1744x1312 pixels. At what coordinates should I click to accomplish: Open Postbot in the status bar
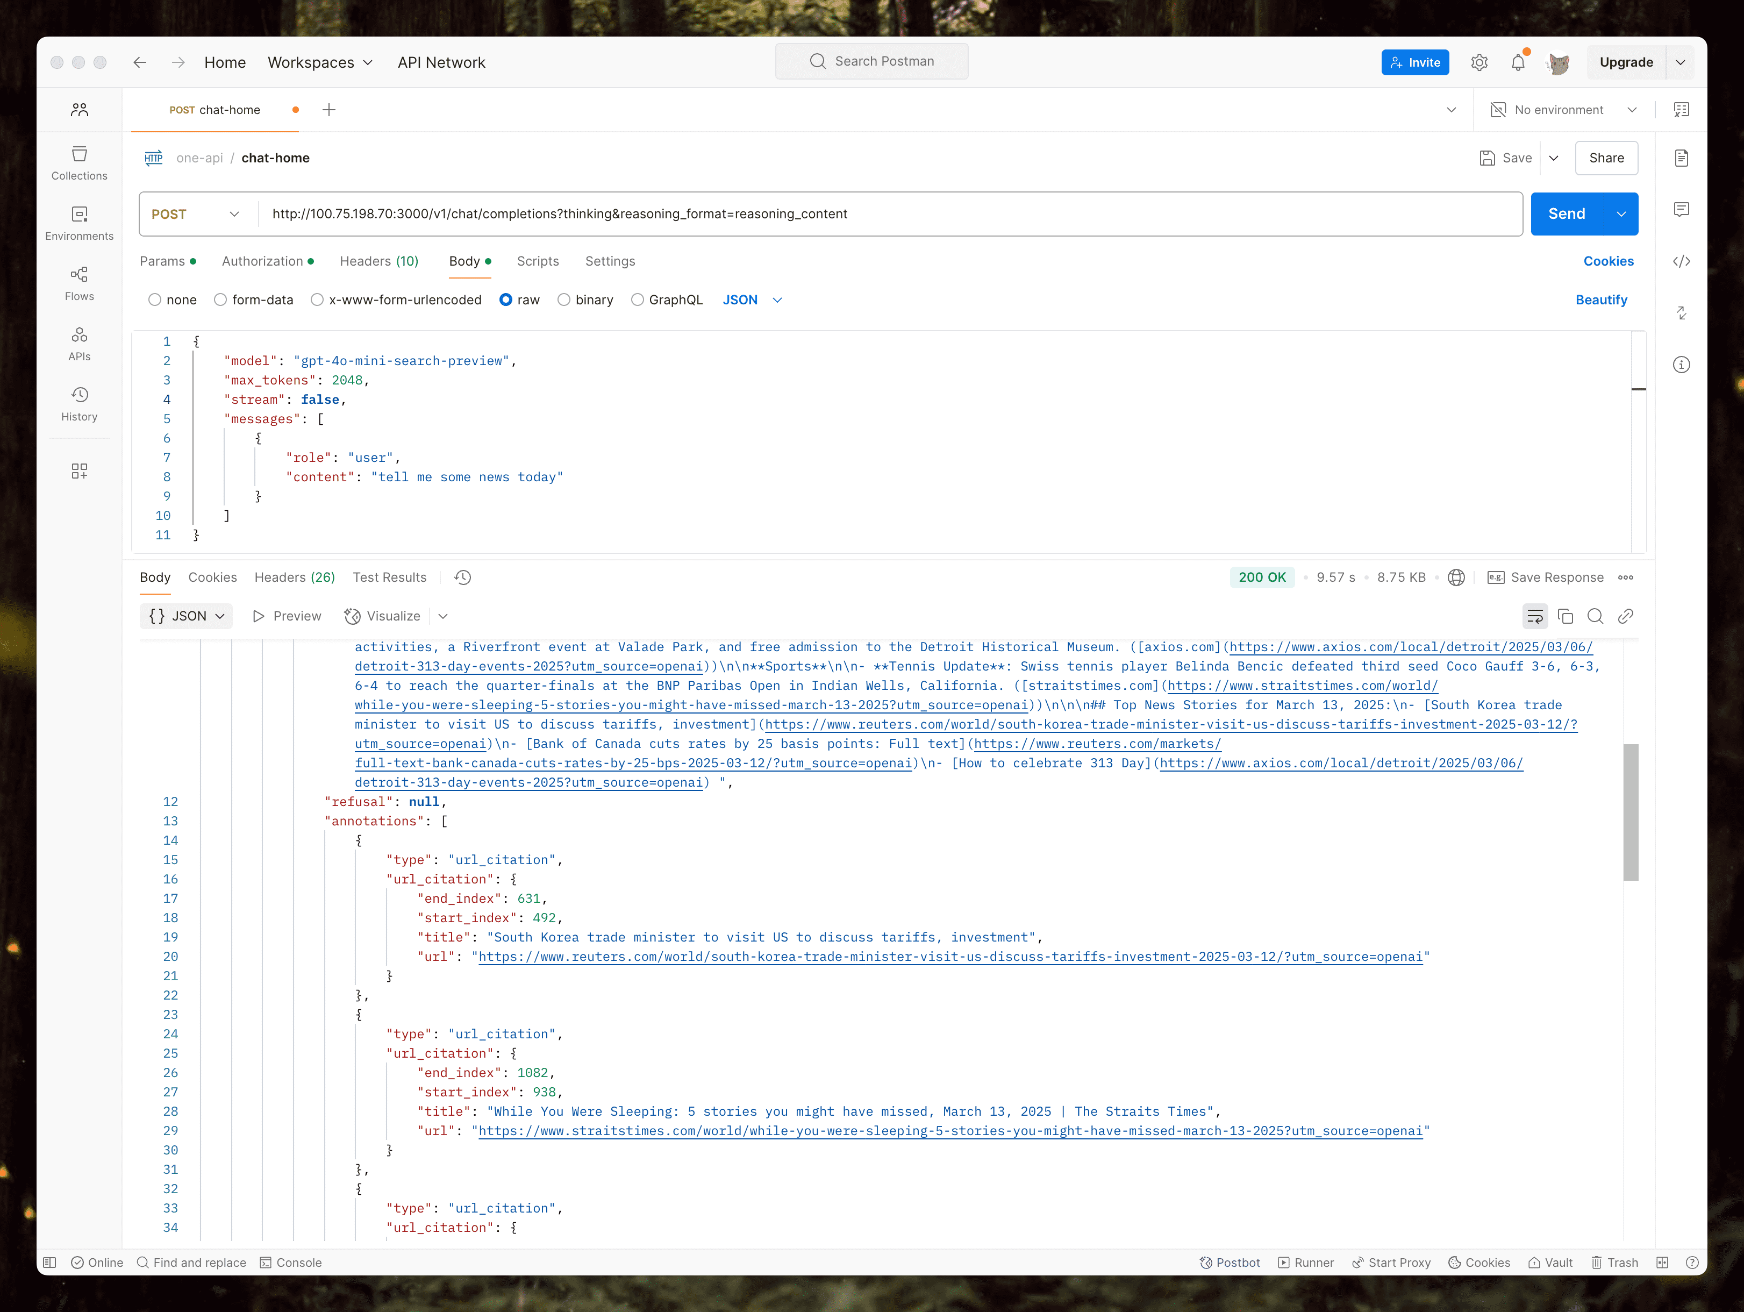click(x=1230, y=1263)
